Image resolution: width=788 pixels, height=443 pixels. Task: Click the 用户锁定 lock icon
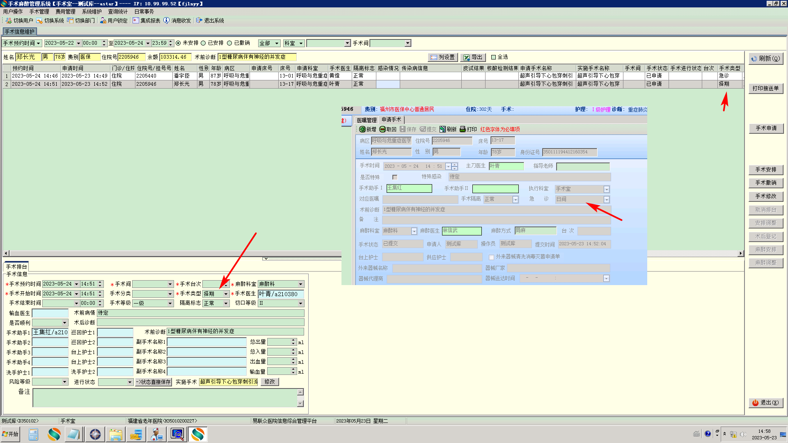pyautogui.click(x=103, y=21)
